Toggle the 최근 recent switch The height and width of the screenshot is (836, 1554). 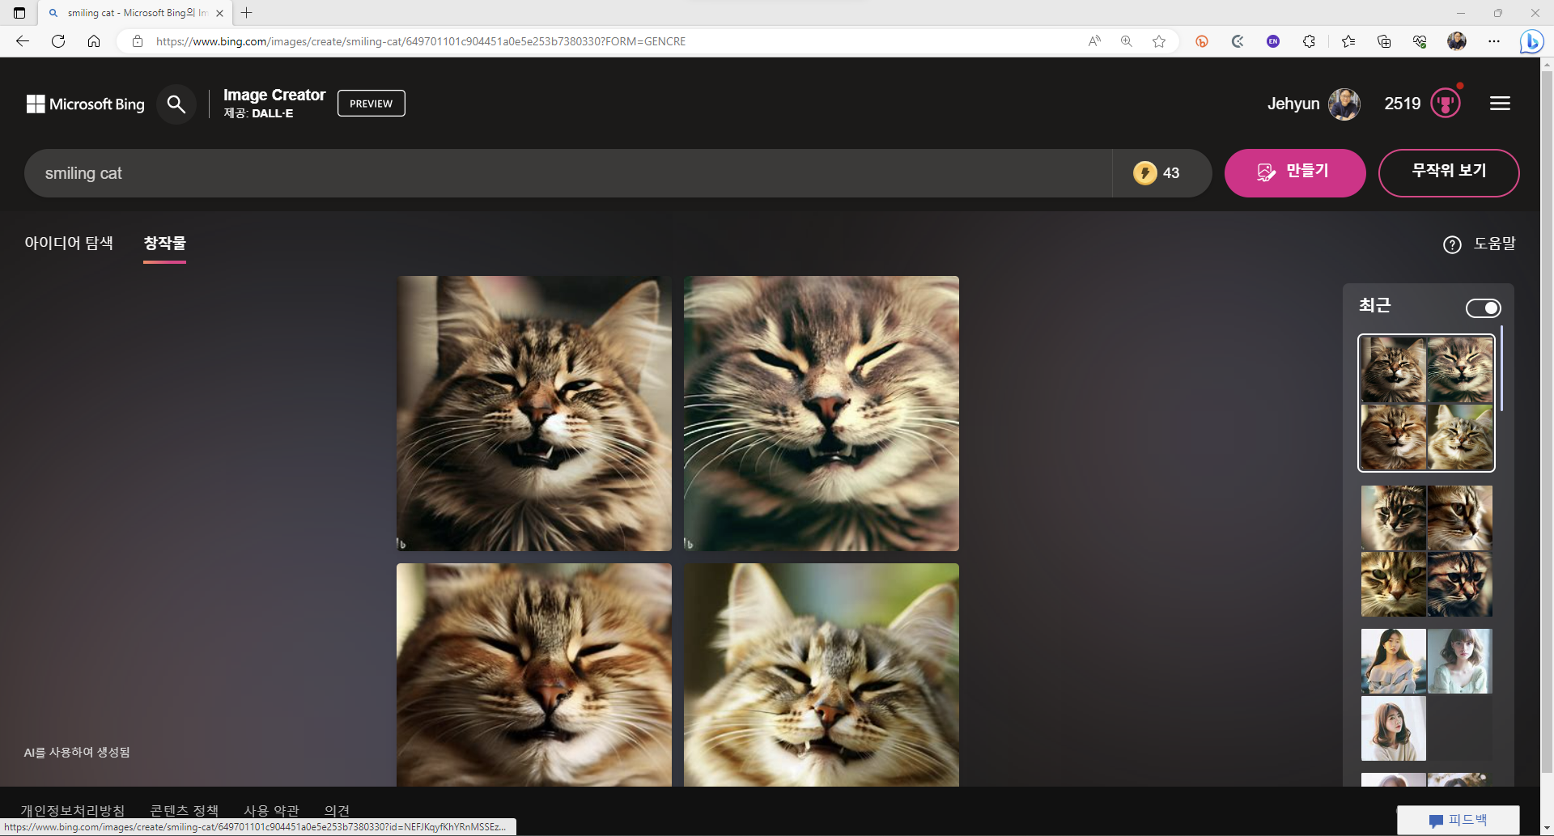(x=1483, y=308)
